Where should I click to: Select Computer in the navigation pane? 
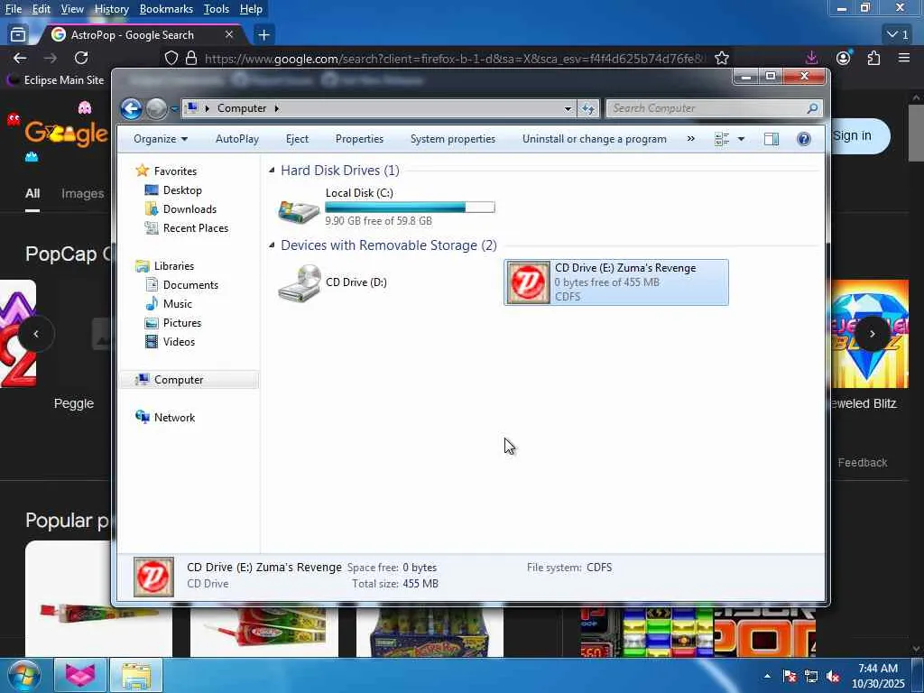click(x=179, y=380)
